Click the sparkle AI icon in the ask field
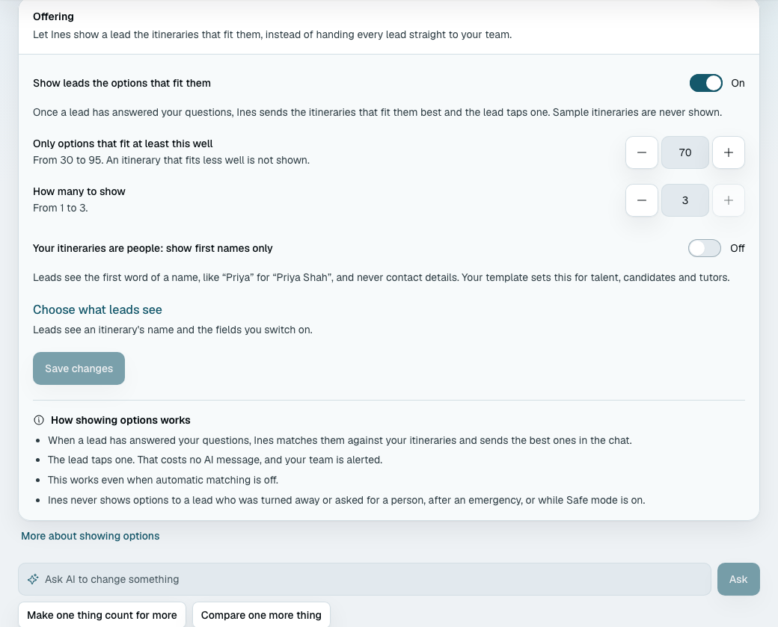778x627 pixels. [x=33, y=579]
